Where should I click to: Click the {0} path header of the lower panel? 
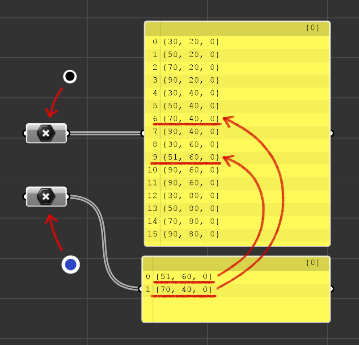point(313,263)
